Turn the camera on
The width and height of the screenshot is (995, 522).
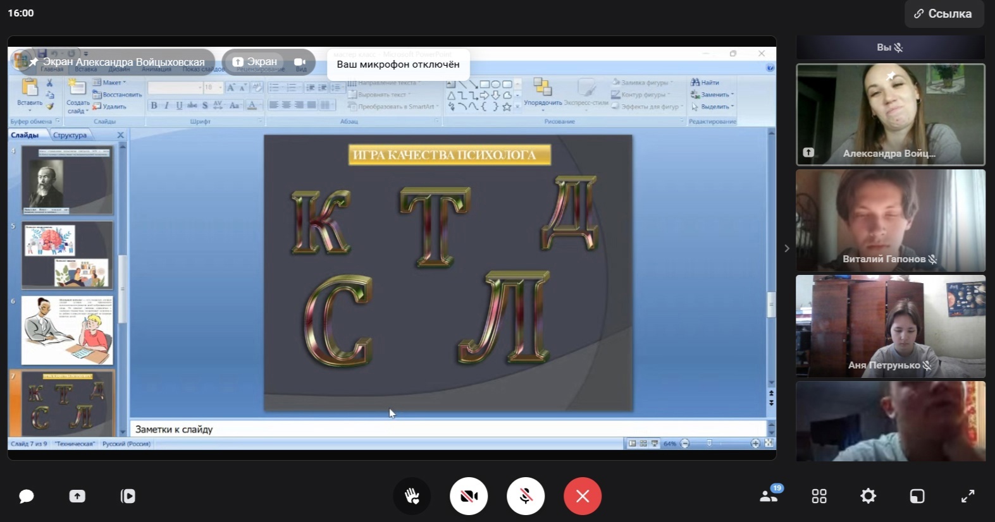tap(469, 496)
